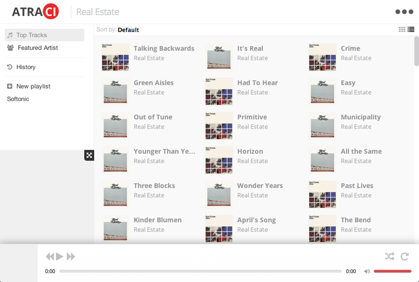
Task: Select Three Blocks track title
Action: (x=154, y=186)
